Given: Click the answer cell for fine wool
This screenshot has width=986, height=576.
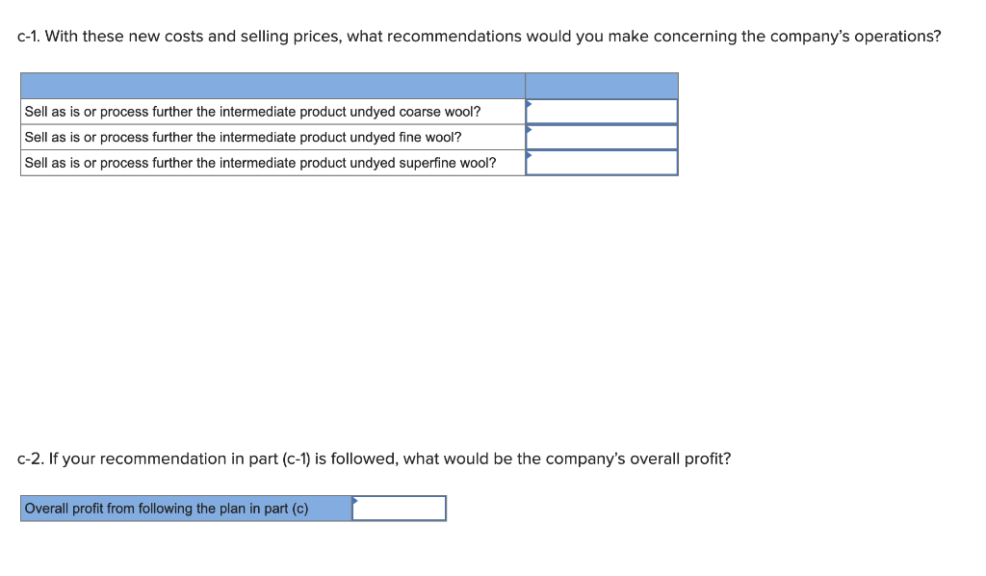Looking at the screenshot, I should (x=601, y=137).
